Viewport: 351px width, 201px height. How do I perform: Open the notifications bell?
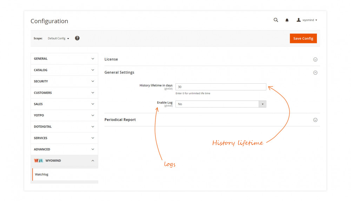pyautogui.click(x=287, y=20)
